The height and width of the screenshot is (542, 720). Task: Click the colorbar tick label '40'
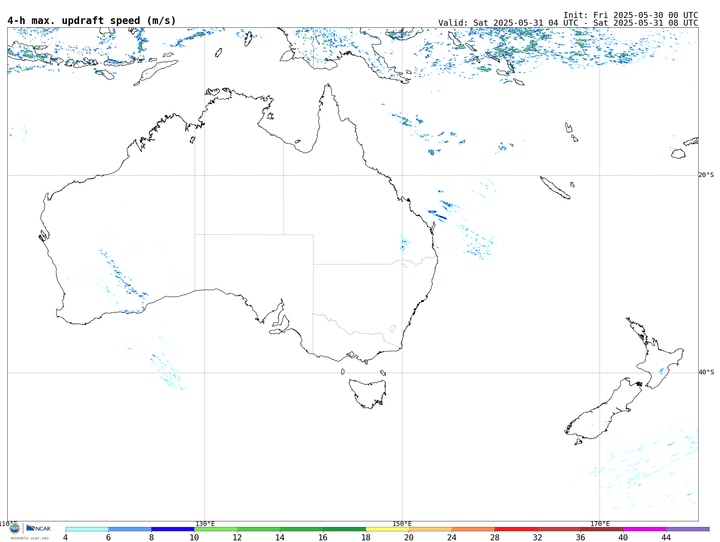pos(623,538)
